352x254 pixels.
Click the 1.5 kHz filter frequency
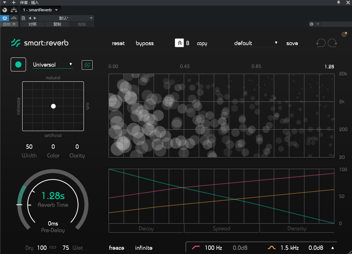tap(290, 248)
